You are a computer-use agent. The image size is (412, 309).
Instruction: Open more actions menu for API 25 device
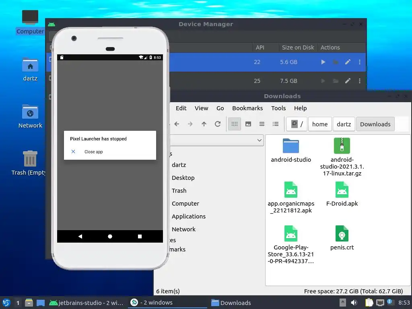point(359,81)
